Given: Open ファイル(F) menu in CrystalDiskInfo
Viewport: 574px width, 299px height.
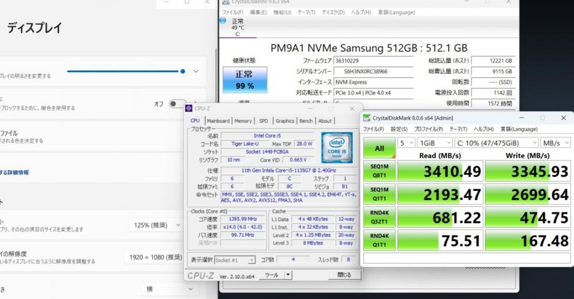Looking at the screenshot, I should click(232, 13).
